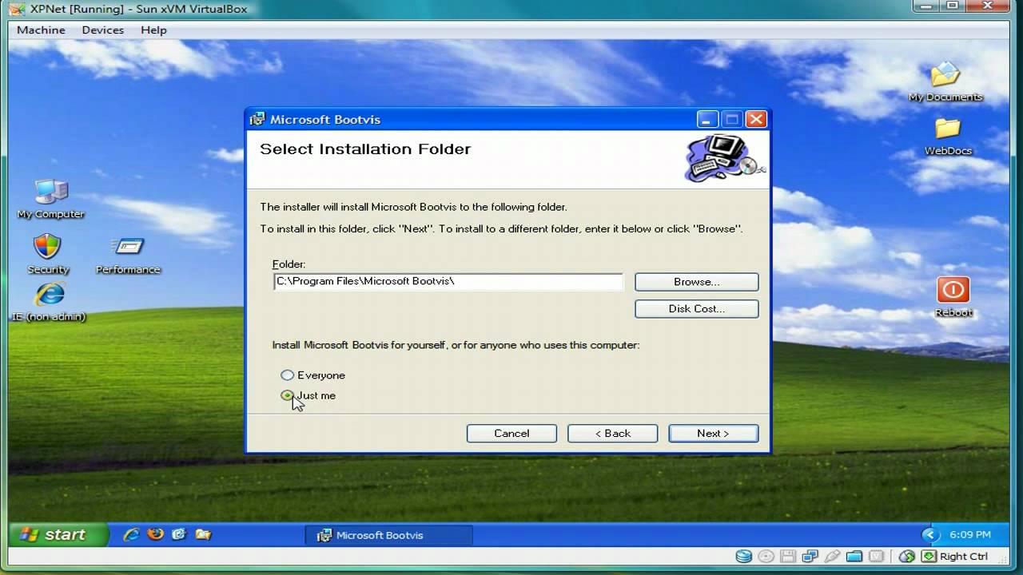Screen dimensions: 1023x575
Task: Click third quick launch icon beside Firefox
Action: point(179,535)
